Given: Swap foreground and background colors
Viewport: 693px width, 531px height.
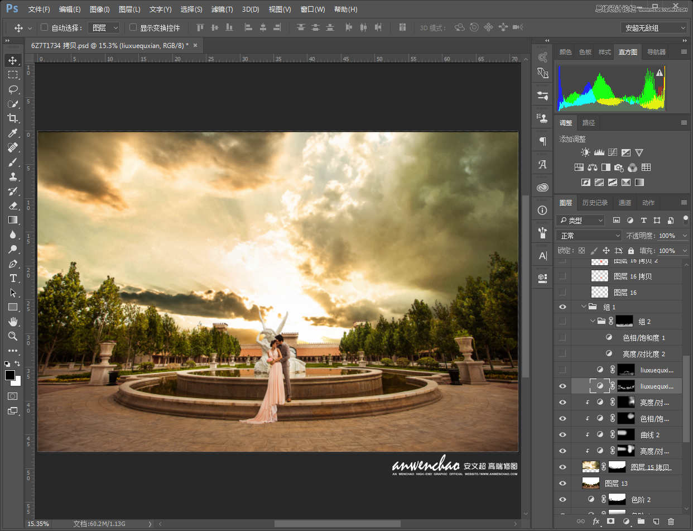Looking at the screenshot, I should (18, 364).
